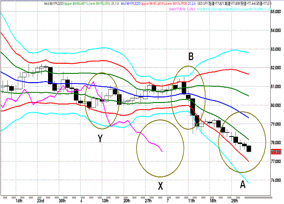The height and width of the screenshot is (204, 284).
Task: Click the 6 date label
Action: (x=81, y=201)
